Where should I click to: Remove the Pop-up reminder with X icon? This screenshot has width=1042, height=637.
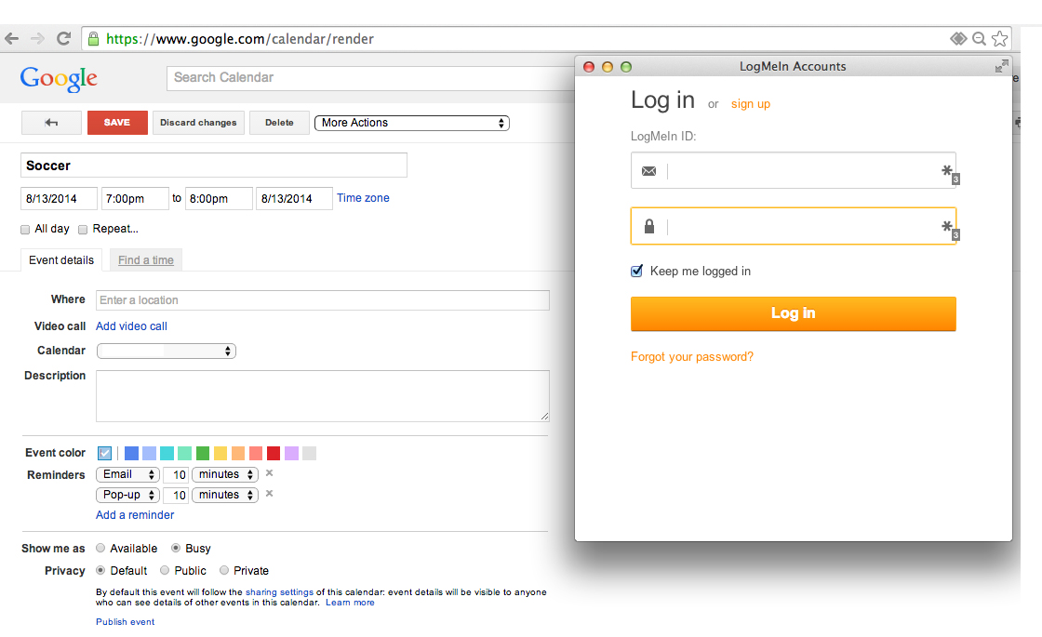[269, 494]
